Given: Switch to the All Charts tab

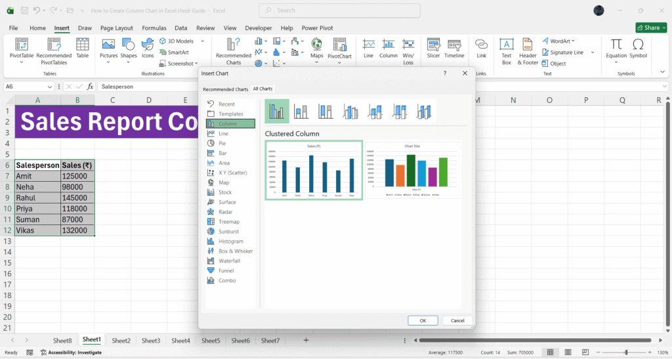Looking at the screenshot, I should click(262, 89).
